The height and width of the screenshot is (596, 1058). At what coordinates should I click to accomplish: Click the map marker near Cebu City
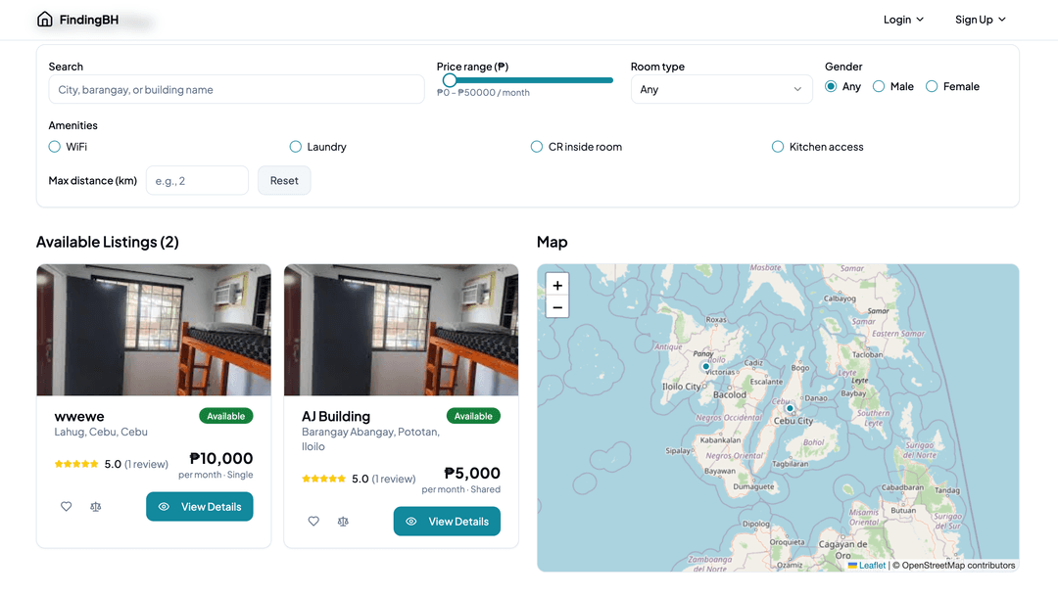790,408
